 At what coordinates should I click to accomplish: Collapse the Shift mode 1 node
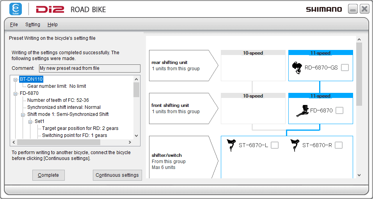[x=23, y=115]
